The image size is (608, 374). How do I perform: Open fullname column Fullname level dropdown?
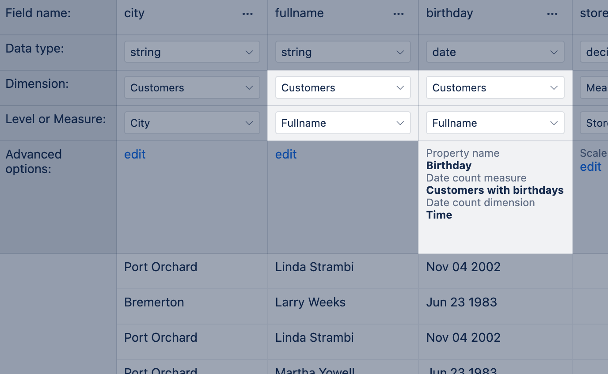tap(343, 123)
